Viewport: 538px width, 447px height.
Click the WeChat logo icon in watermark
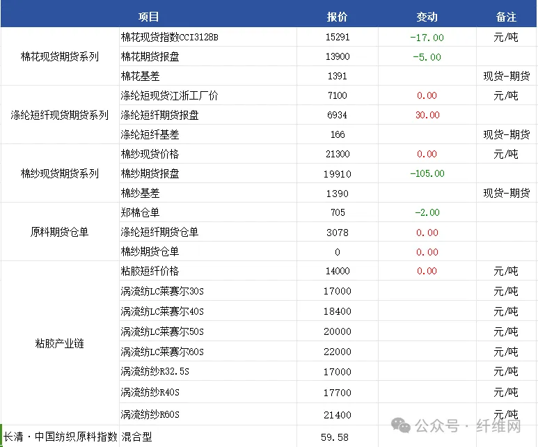click(401, 425)
